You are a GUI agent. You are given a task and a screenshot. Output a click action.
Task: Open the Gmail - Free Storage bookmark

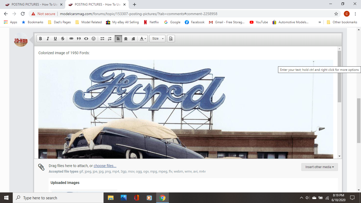click(x=227, y=22)
